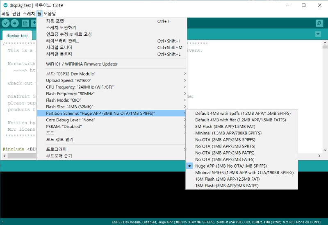This screenshot has height=225, width=328.
Task: Select Default 4MB with ffat partition
Action: tap(241, 120)
